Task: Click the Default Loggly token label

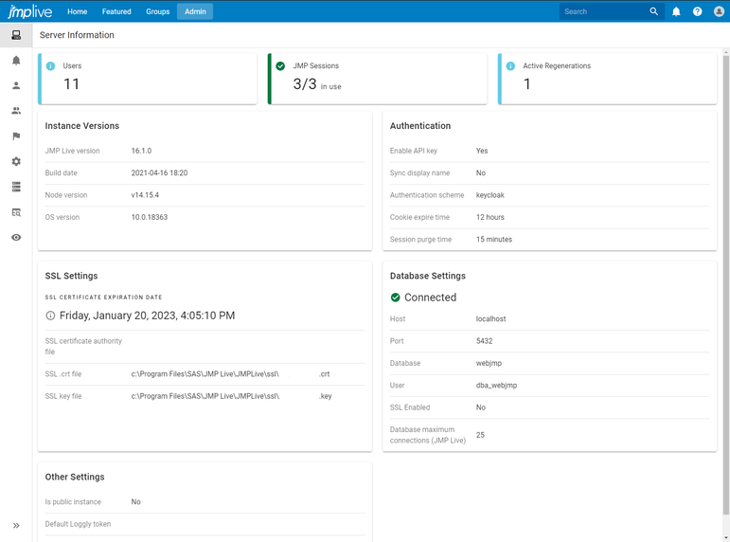Action: [78, 524]
